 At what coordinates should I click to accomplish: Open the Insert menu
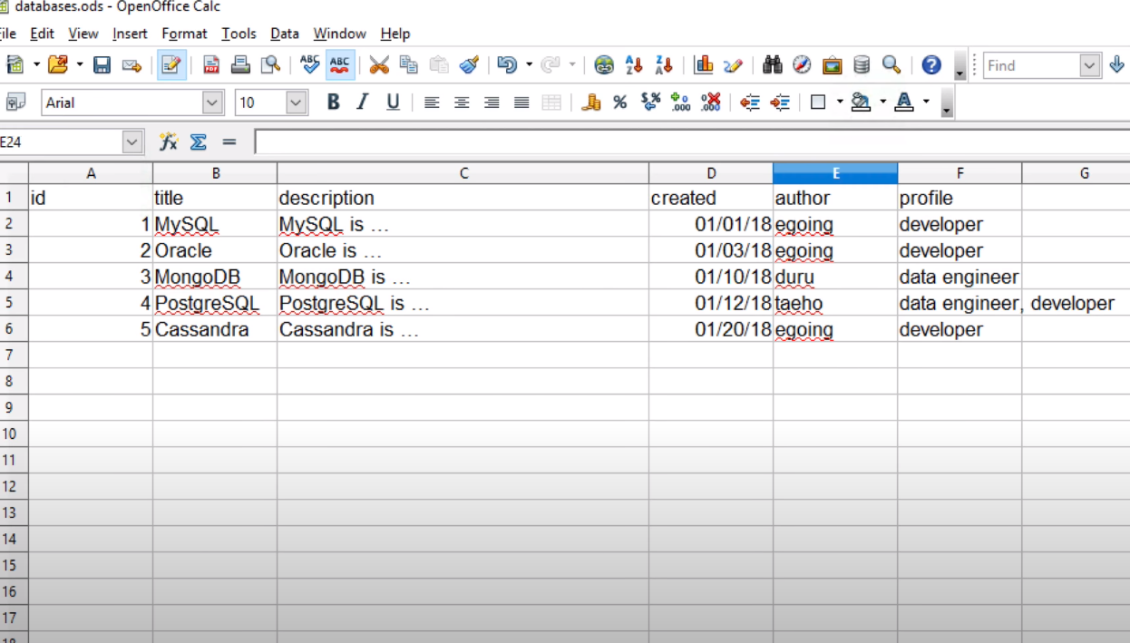coord(130,34)
